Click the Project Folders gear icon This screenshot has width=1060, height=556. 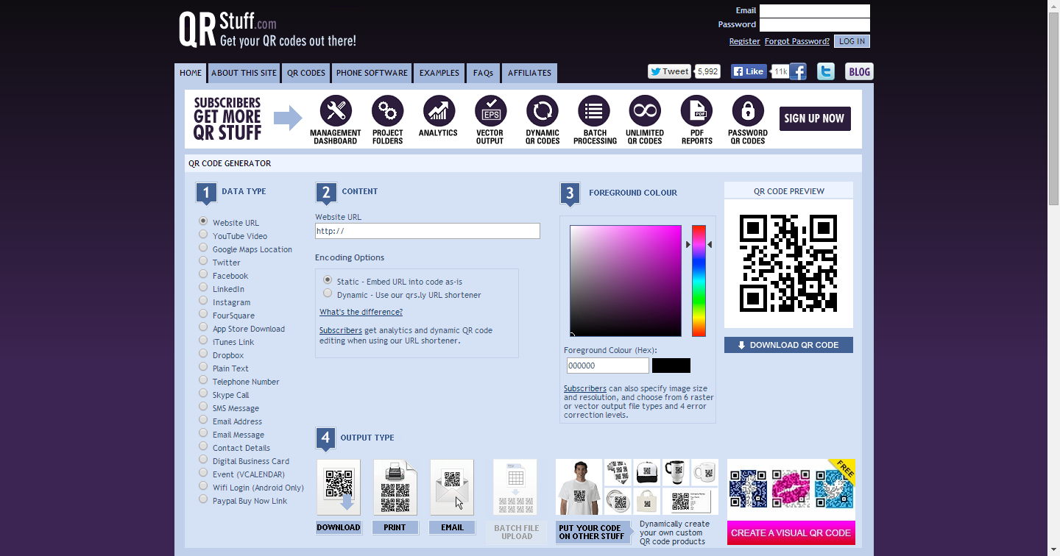tap(387, 111)
